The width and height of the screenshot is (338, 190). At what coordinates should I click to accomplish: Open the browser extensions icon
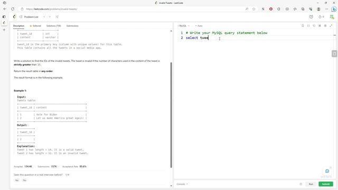click(279, 9)
